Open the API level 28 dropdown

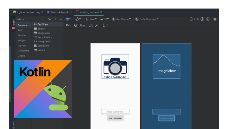click(104, 19)
